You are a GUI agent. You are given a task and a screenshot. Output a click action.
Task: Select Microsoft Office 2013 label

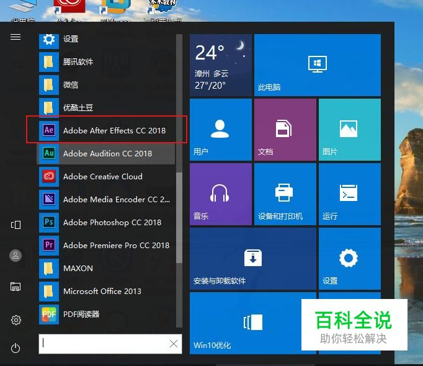102,291
